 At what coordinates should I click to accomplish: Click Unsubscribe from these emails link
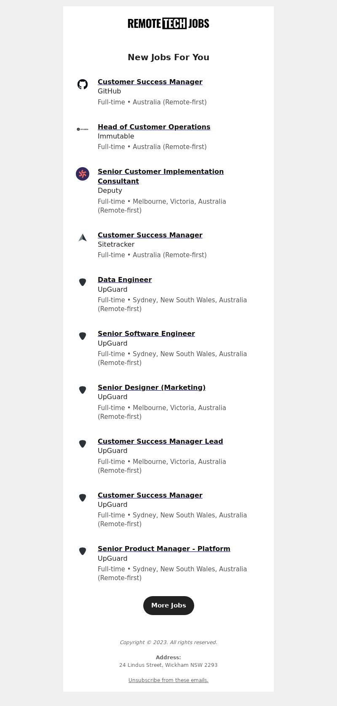coord(168,680)
